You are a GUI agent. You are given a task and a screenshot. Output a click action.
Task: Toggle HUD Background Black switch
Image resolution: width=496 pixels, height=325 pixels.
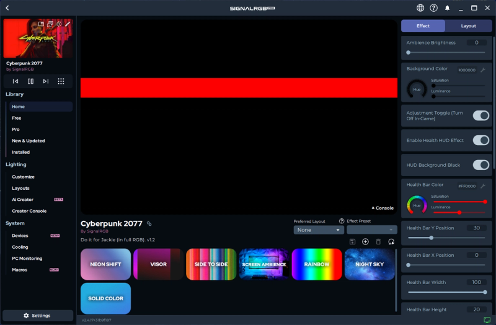[x=481, y=165]
